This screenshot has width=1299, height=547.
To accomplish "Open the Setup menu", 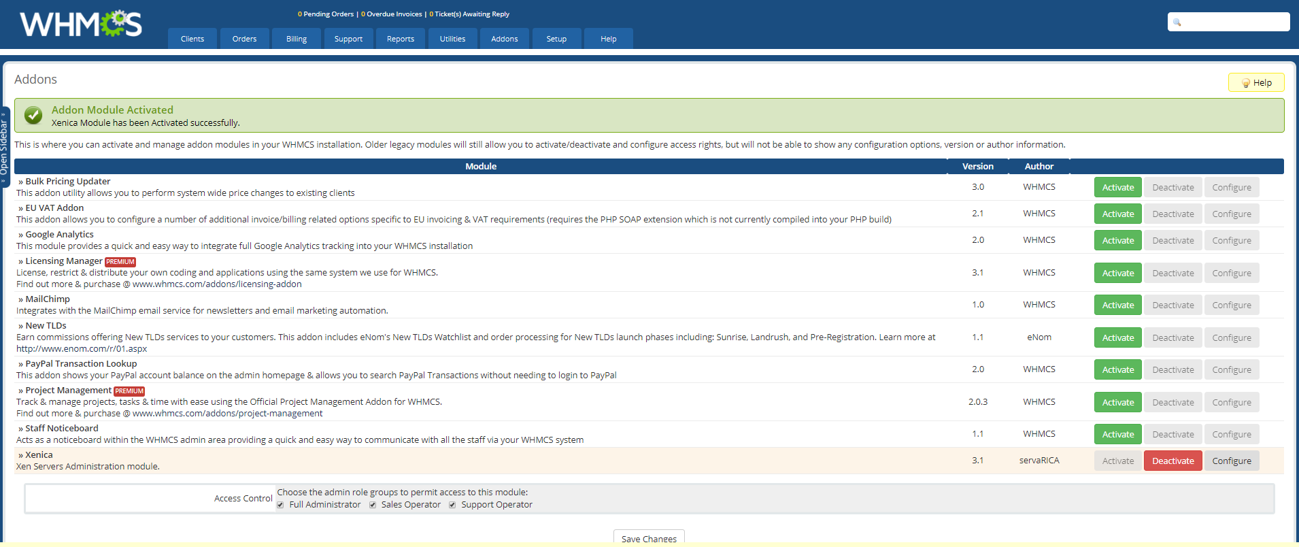I will click(x=556, y=39).
